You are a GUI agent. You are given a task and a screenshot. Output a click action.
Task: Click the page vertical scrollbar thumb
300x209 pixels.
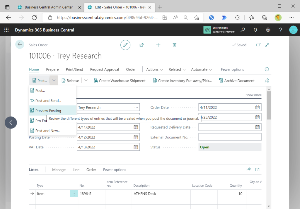click(269, 105)
